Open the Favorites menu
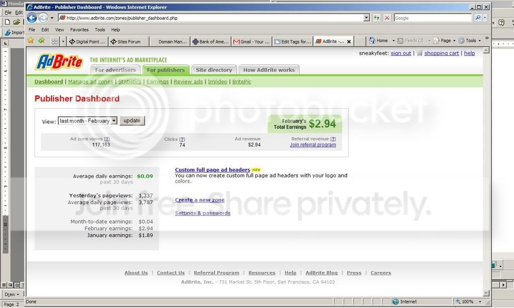The height and width of the screenshot is (308, 514). (x=79, y=30)
